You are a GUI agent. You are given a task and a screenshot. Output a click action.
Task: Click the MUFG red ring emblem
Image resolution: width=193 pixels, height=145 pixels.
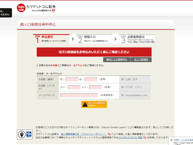(54, 10)
